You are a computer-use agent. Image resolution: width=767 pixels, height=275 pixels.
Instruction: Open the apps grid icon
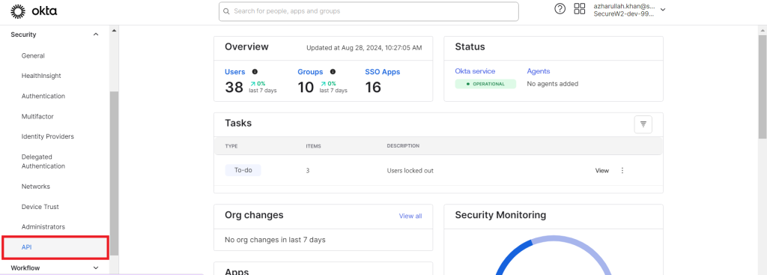click(580, 9)
